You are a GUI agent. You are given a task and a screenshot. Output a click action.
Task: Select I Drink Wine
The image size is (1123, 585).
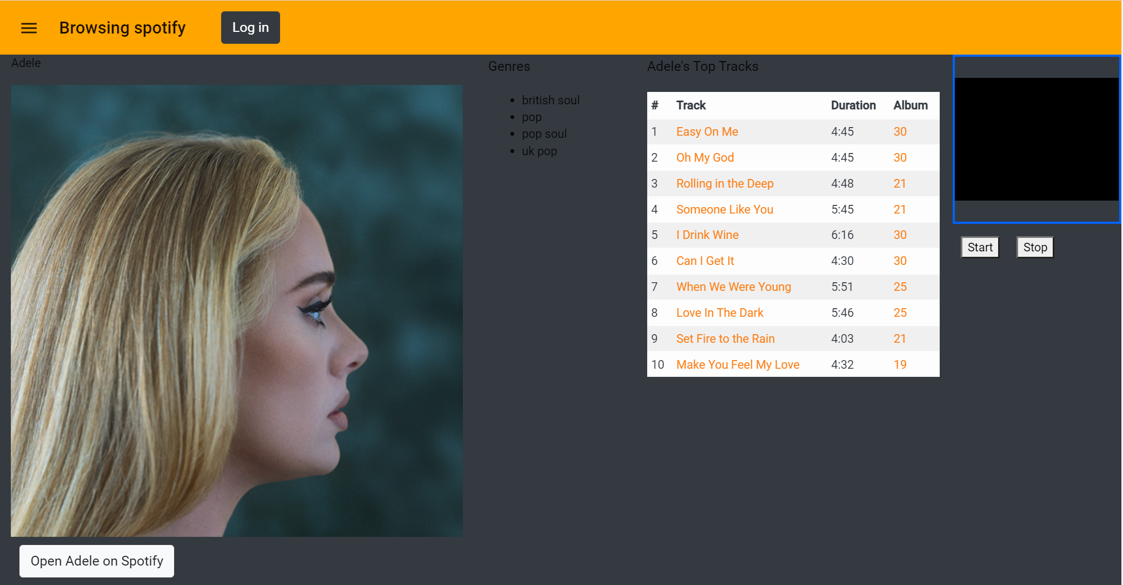[x=707, y=235]
